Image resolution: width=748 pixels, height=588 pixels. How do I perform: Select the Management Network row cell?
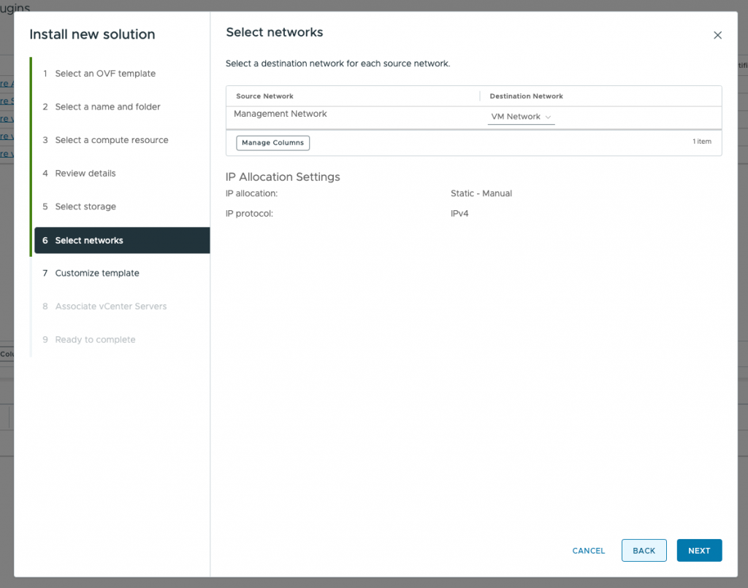280,114
